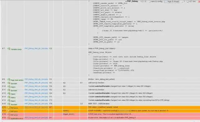Click the PHP error icon in row #18
This screenshot has width=200, height=122.
coord(9,114)
